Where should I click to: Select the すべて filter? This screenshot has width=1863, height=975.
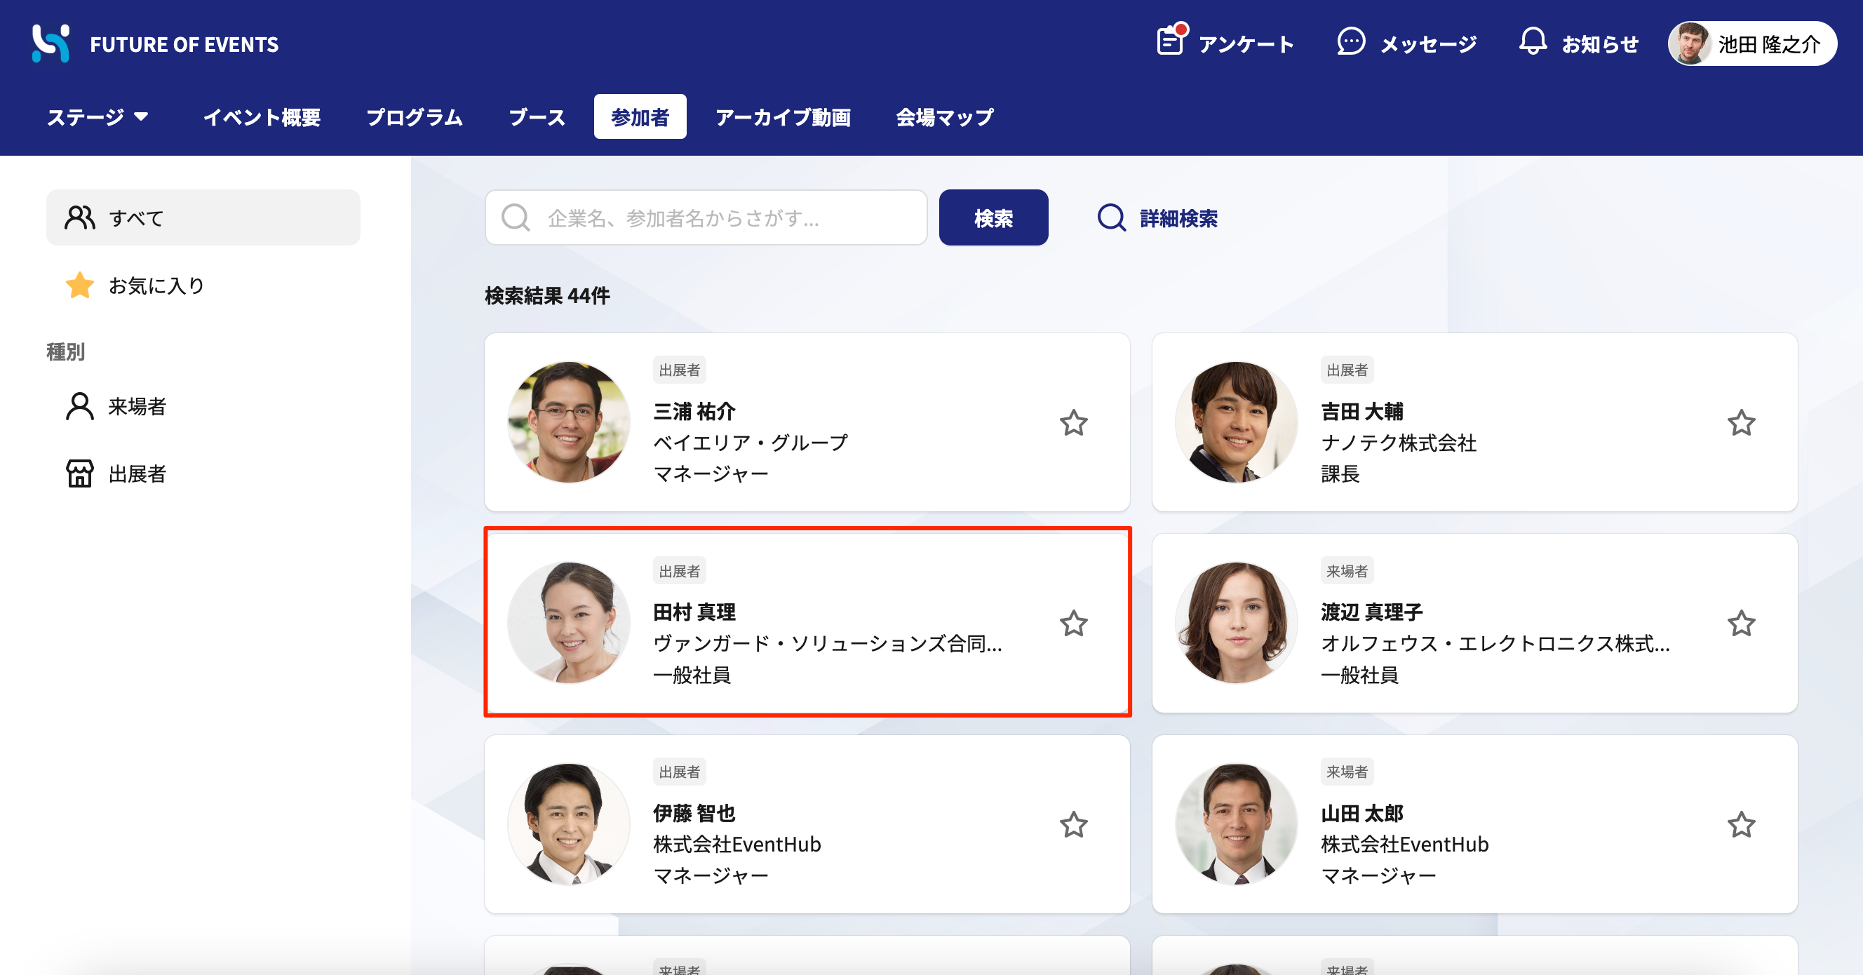[x=203, y=217]
